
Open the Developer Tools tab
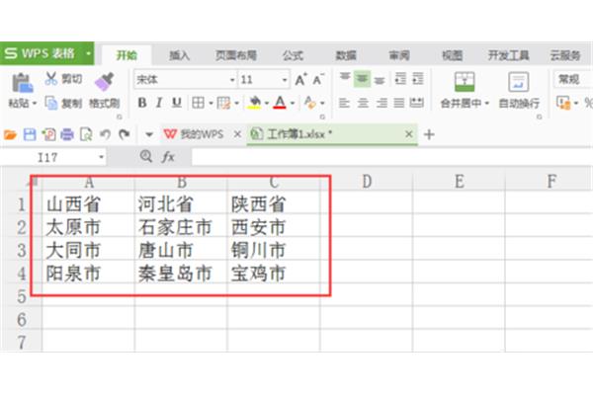pyautogui.click(x=508, y=55)
